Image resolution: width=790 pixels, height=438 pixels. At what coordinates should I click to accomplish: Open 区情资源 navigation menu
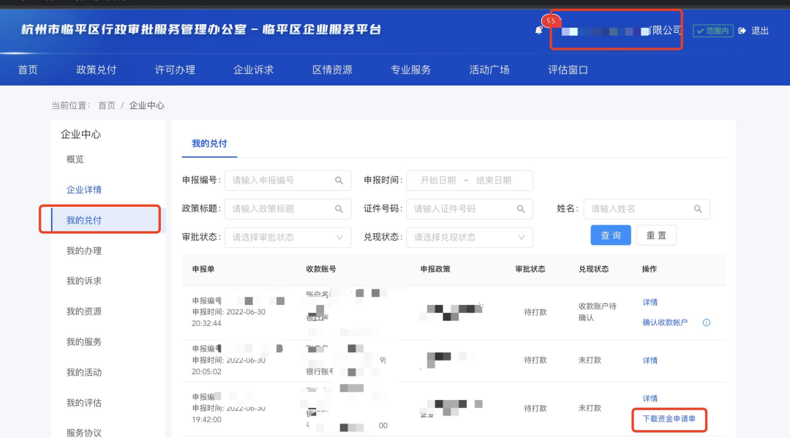coord(332,70)
